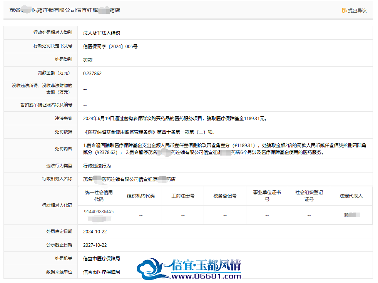Click the 处罚机关 value 信宜市医疗保障局
Screen dimensions: 378x283
(x=102, y=258)
